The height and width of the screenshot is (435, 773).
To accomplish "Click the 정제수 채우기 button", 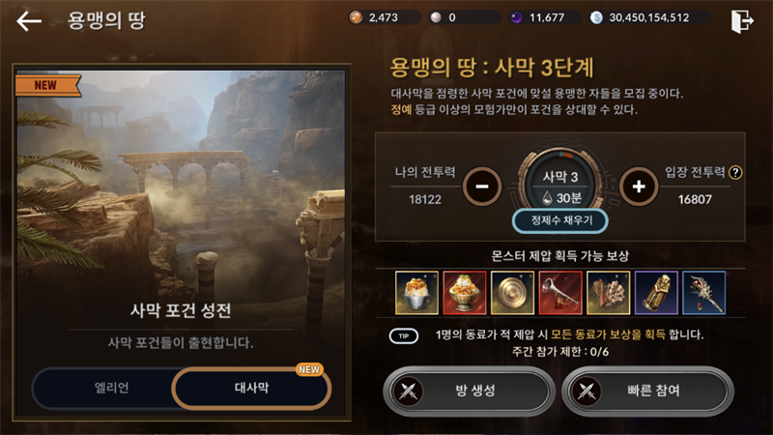I will pos(560,220).
